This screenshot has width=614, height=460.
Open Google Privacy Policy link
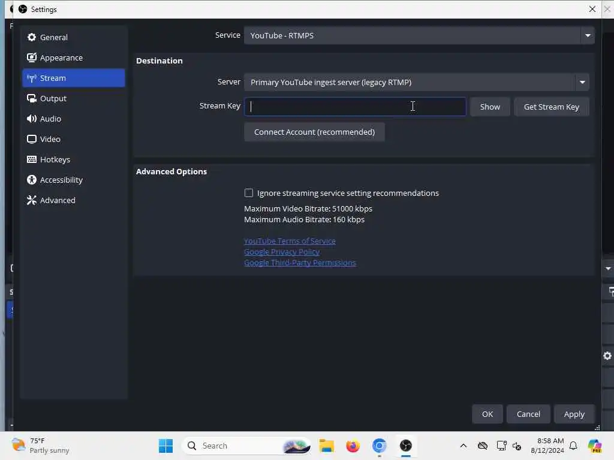[282, 252]
